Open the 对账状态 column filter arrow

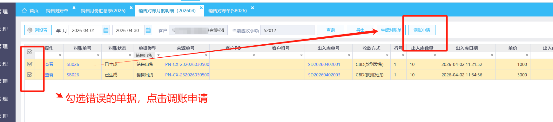tap(130, 55)
